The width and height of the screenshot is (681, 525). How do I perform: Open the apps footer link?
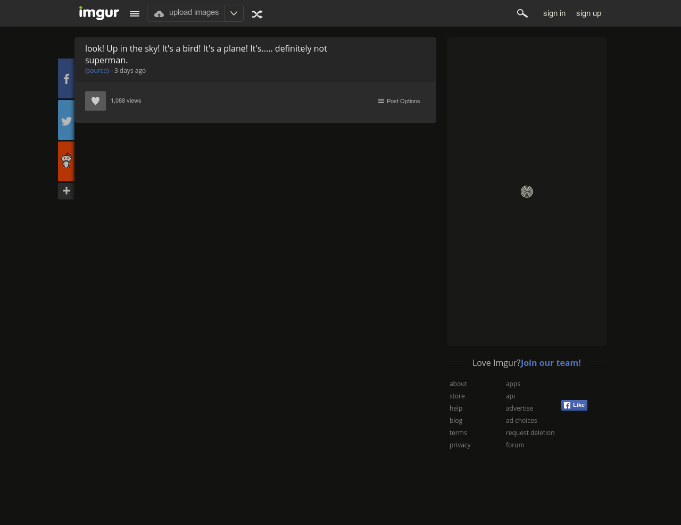pos(513,384)
